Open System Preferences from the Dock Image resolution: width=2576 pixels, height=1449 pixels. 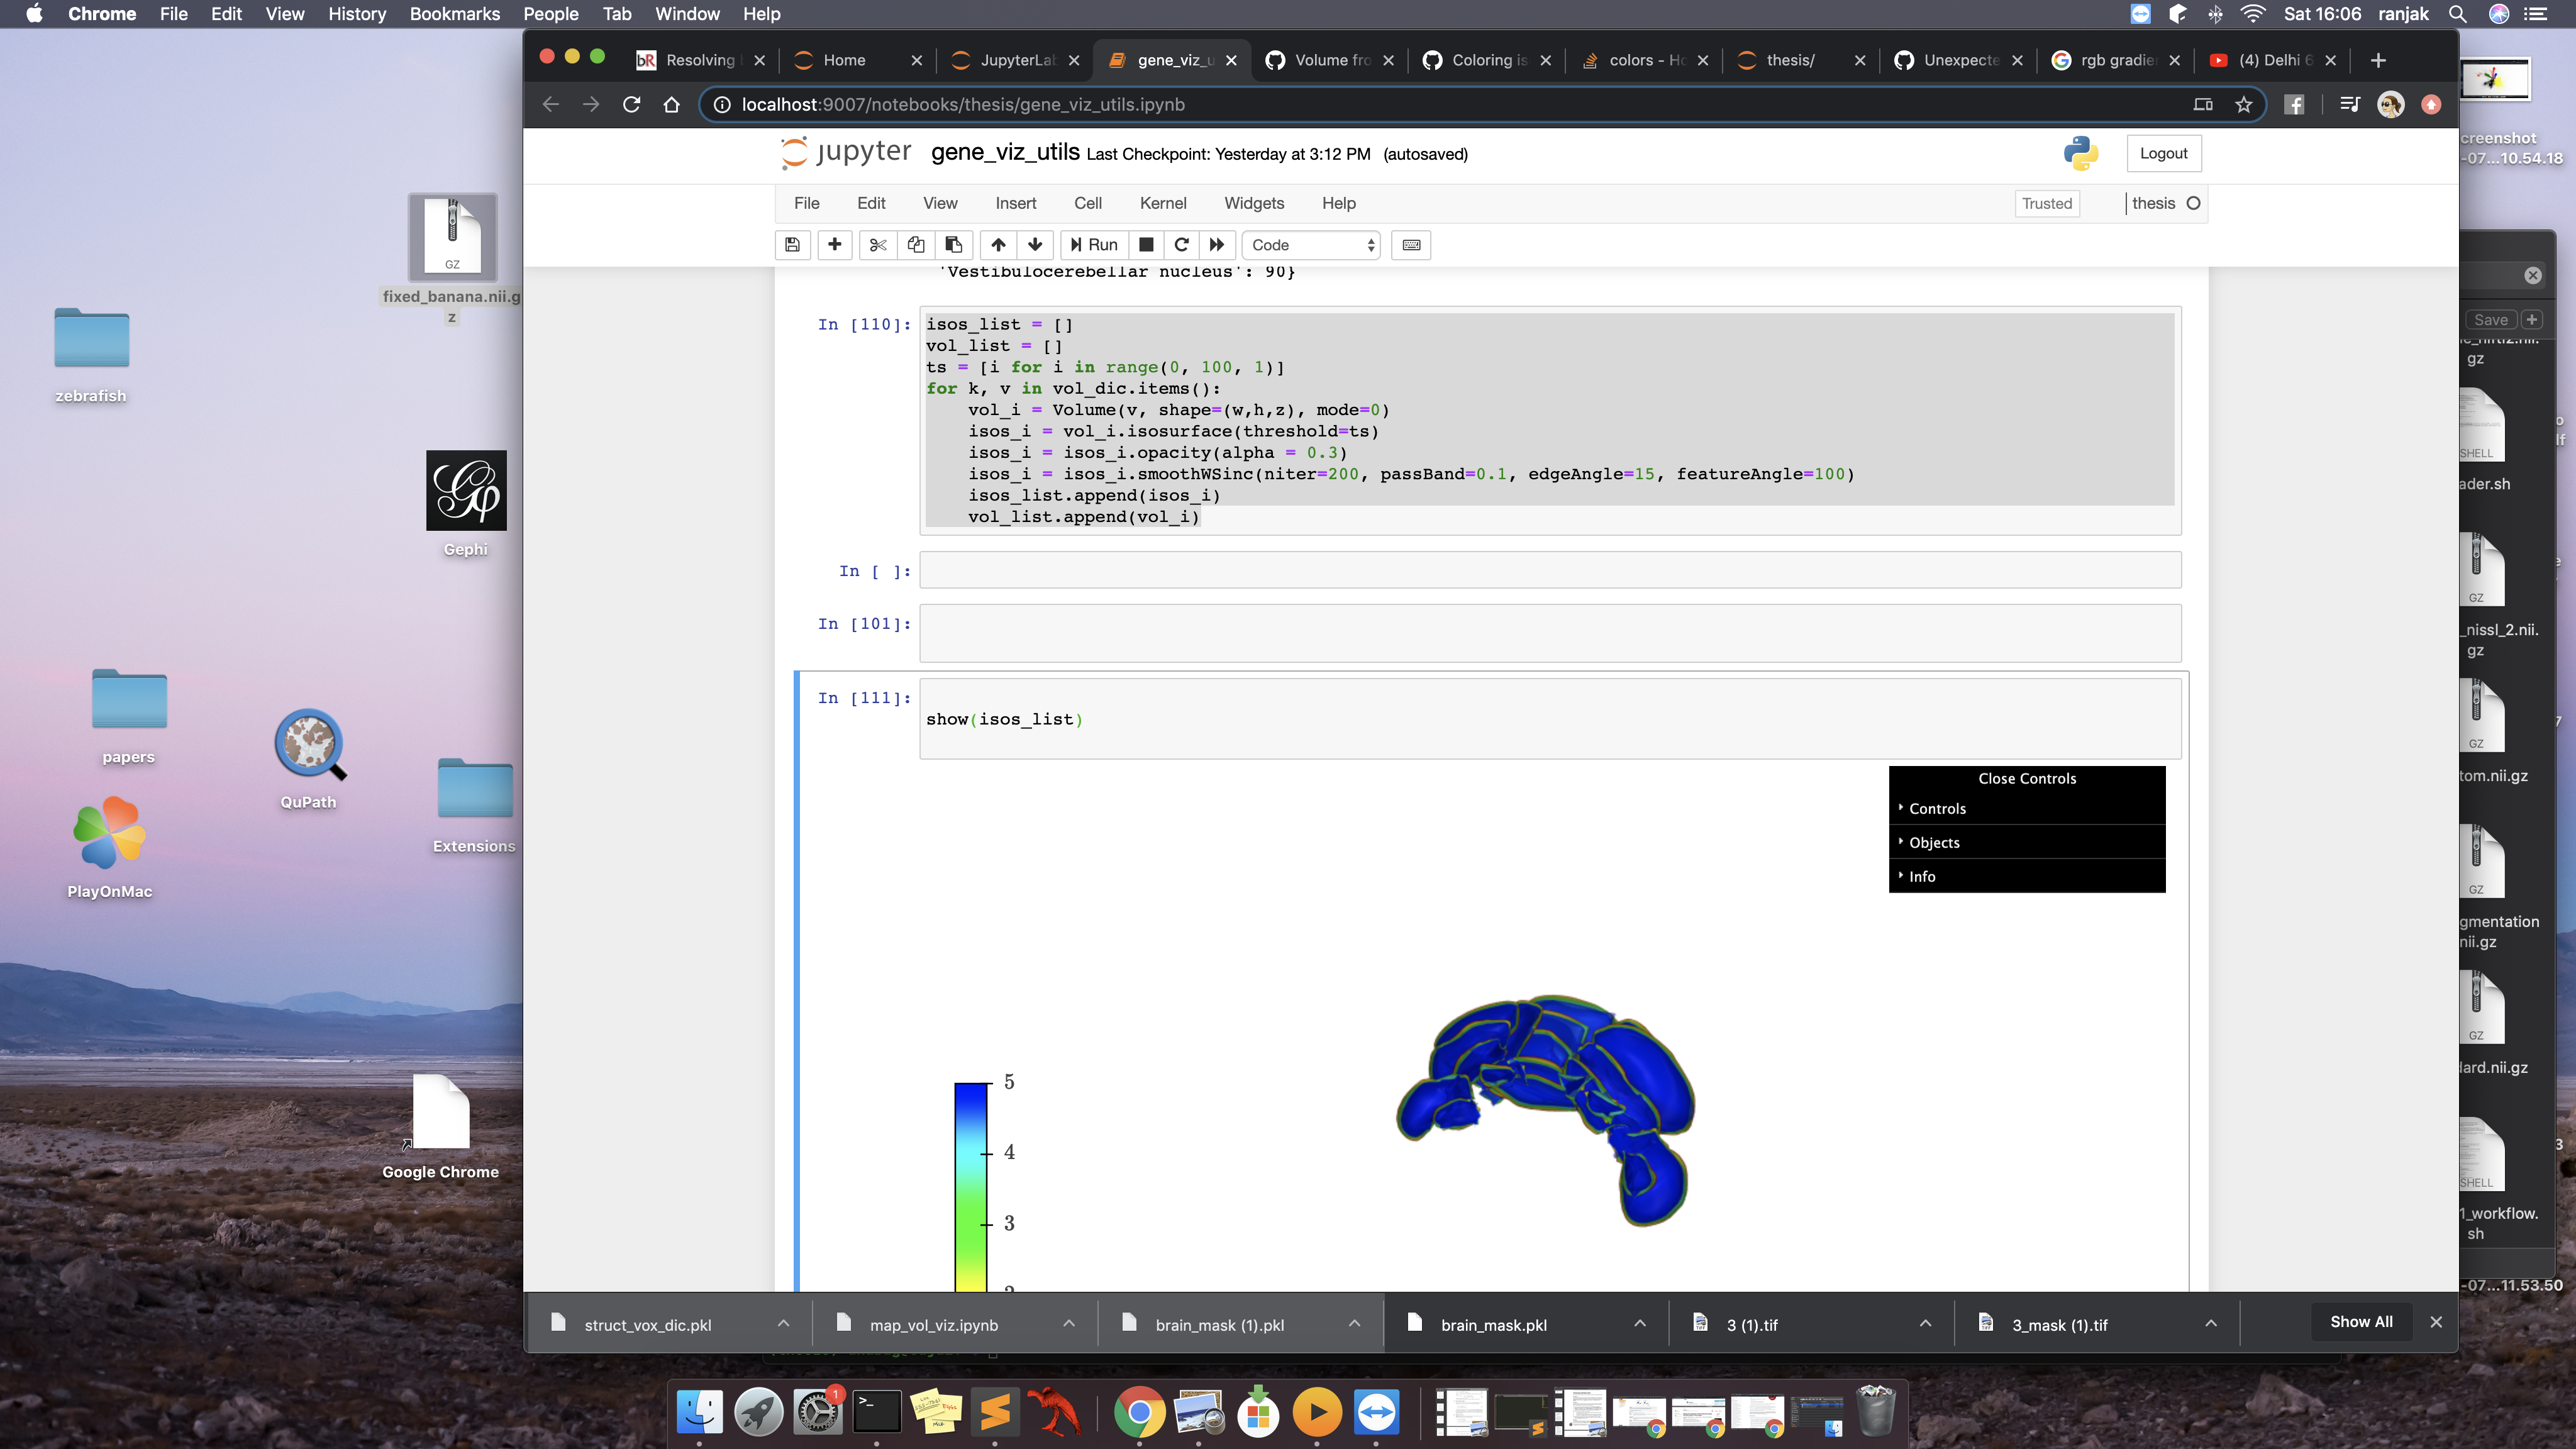(817, 1412)
